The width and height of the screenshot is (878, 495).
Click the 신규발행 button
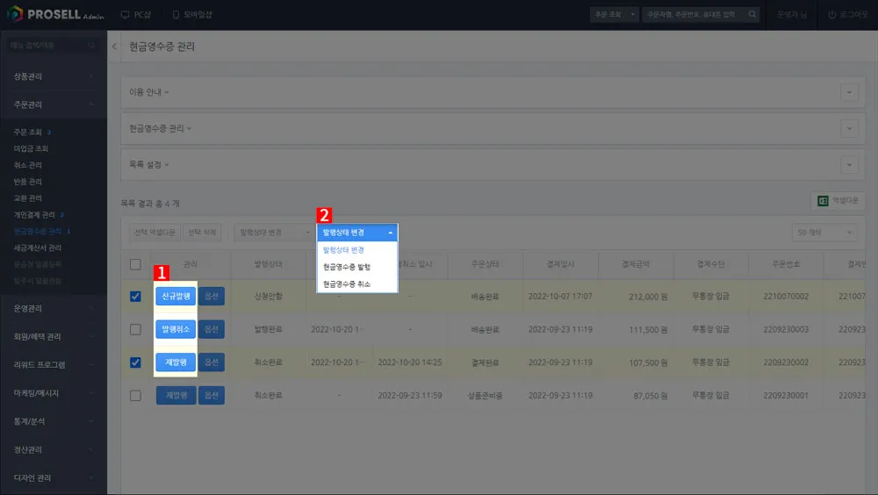[176, 297]
